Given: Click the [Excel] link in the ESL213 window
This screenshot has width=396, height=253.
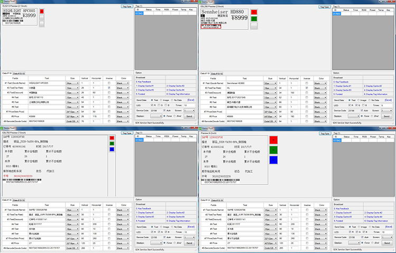Looking at the screenshot, I should pos(191,100).
